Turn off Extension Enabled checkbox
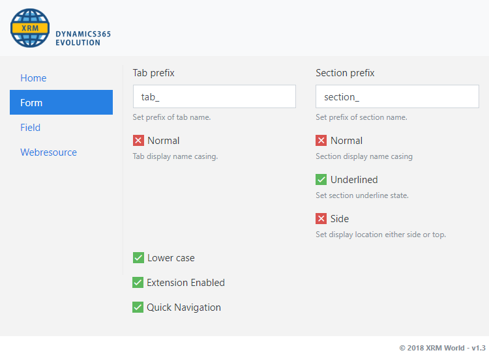This screenshot has width=489, height=357. (138, 283)
